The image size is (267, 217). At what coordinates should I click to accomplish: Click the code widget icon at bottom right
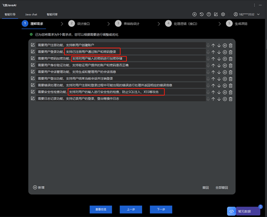tap(231, 211)
